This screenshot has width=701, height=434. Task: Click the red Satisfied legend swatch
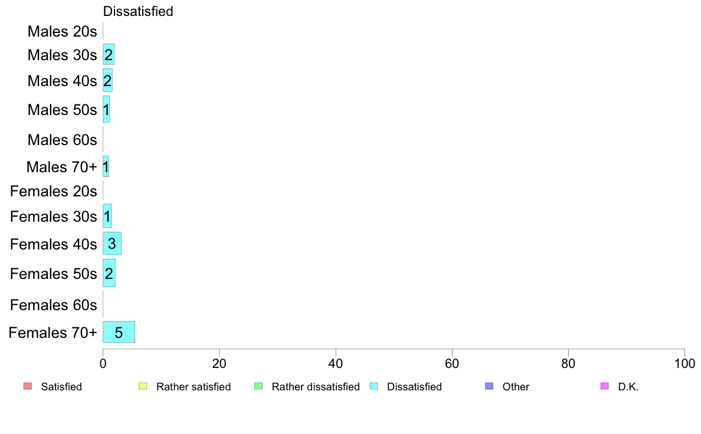[28, 386]
